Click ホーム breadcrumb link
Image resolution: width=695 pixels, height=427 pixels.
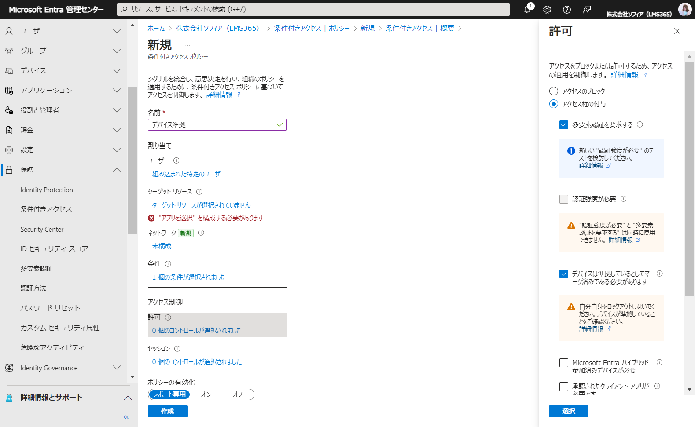point(156,28)
